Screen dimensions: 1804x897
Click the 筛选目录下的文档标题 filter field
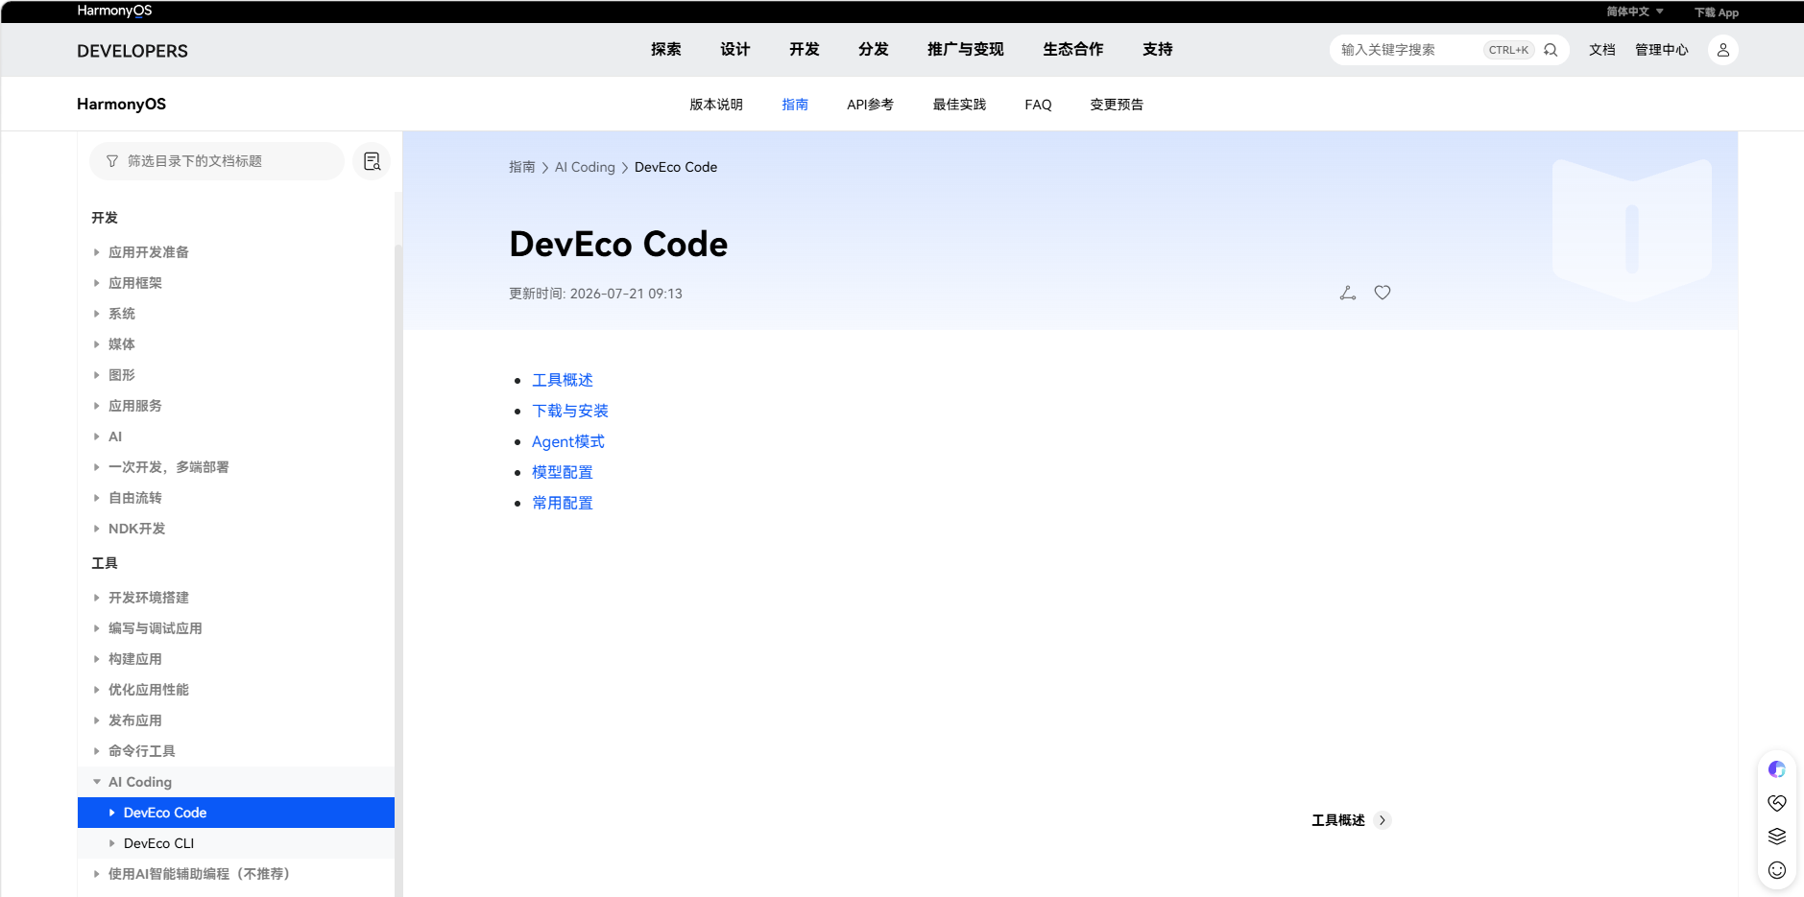click(217, 161)
